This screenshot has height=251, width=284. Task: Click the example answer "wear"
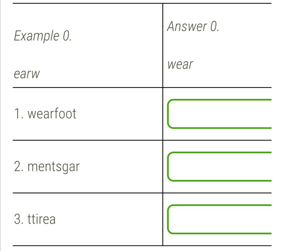[x=180, y=65]
